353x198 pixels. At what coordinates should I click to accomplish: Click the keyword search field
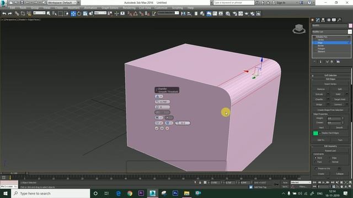[233, 3]
